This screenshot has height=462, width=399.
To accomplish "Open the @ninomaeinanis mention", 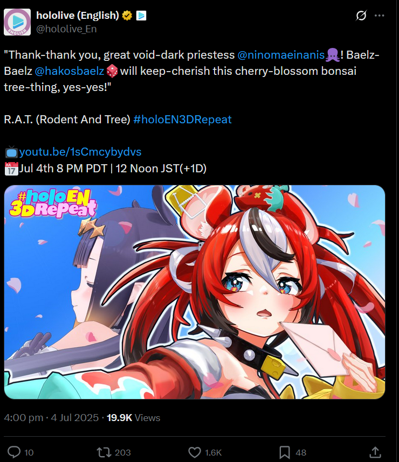I will point(281,55).
